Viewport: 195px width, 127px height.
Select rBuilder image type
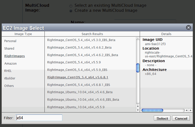[10, 78]
